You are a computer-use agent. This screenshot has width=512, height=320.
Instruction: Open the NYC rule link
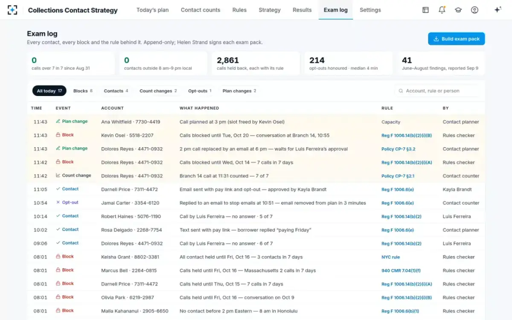[x=391, y=257]
